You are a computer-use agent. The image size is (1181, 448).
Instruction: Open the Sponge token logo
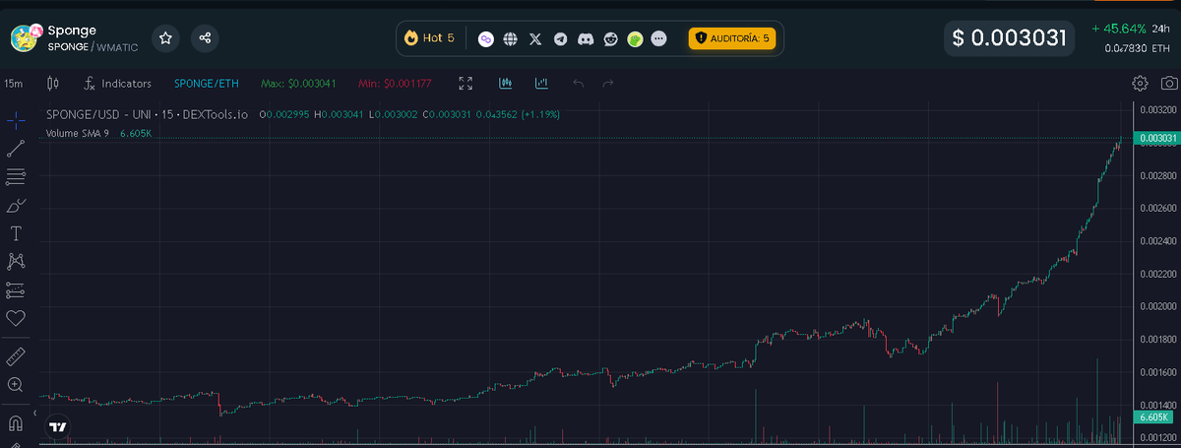point(26,38)
